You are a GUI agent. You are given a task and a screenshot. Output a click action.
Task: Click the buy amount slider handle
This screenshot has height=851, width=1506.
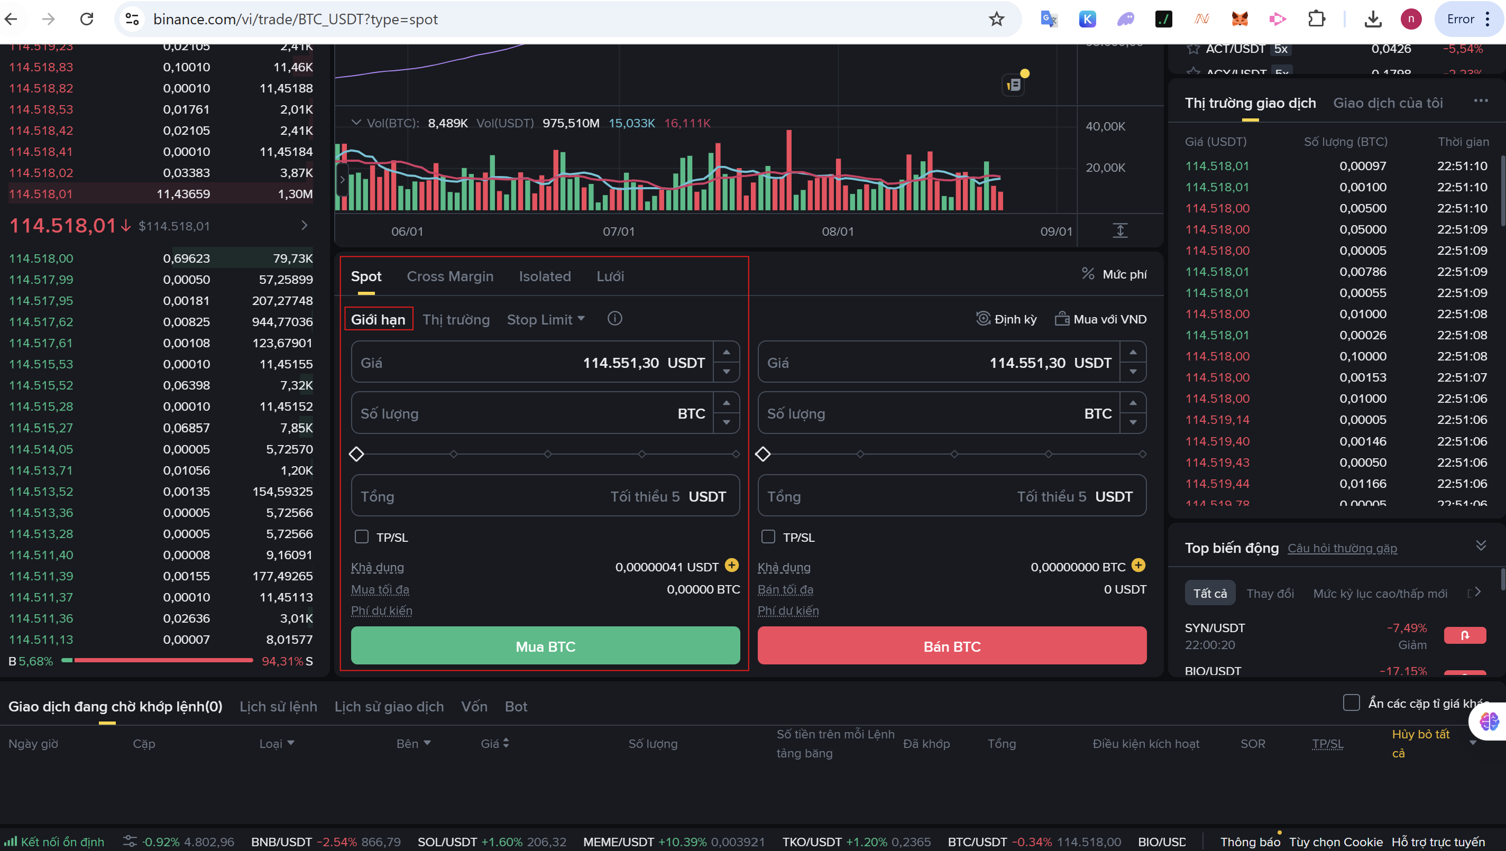[356, 454]
